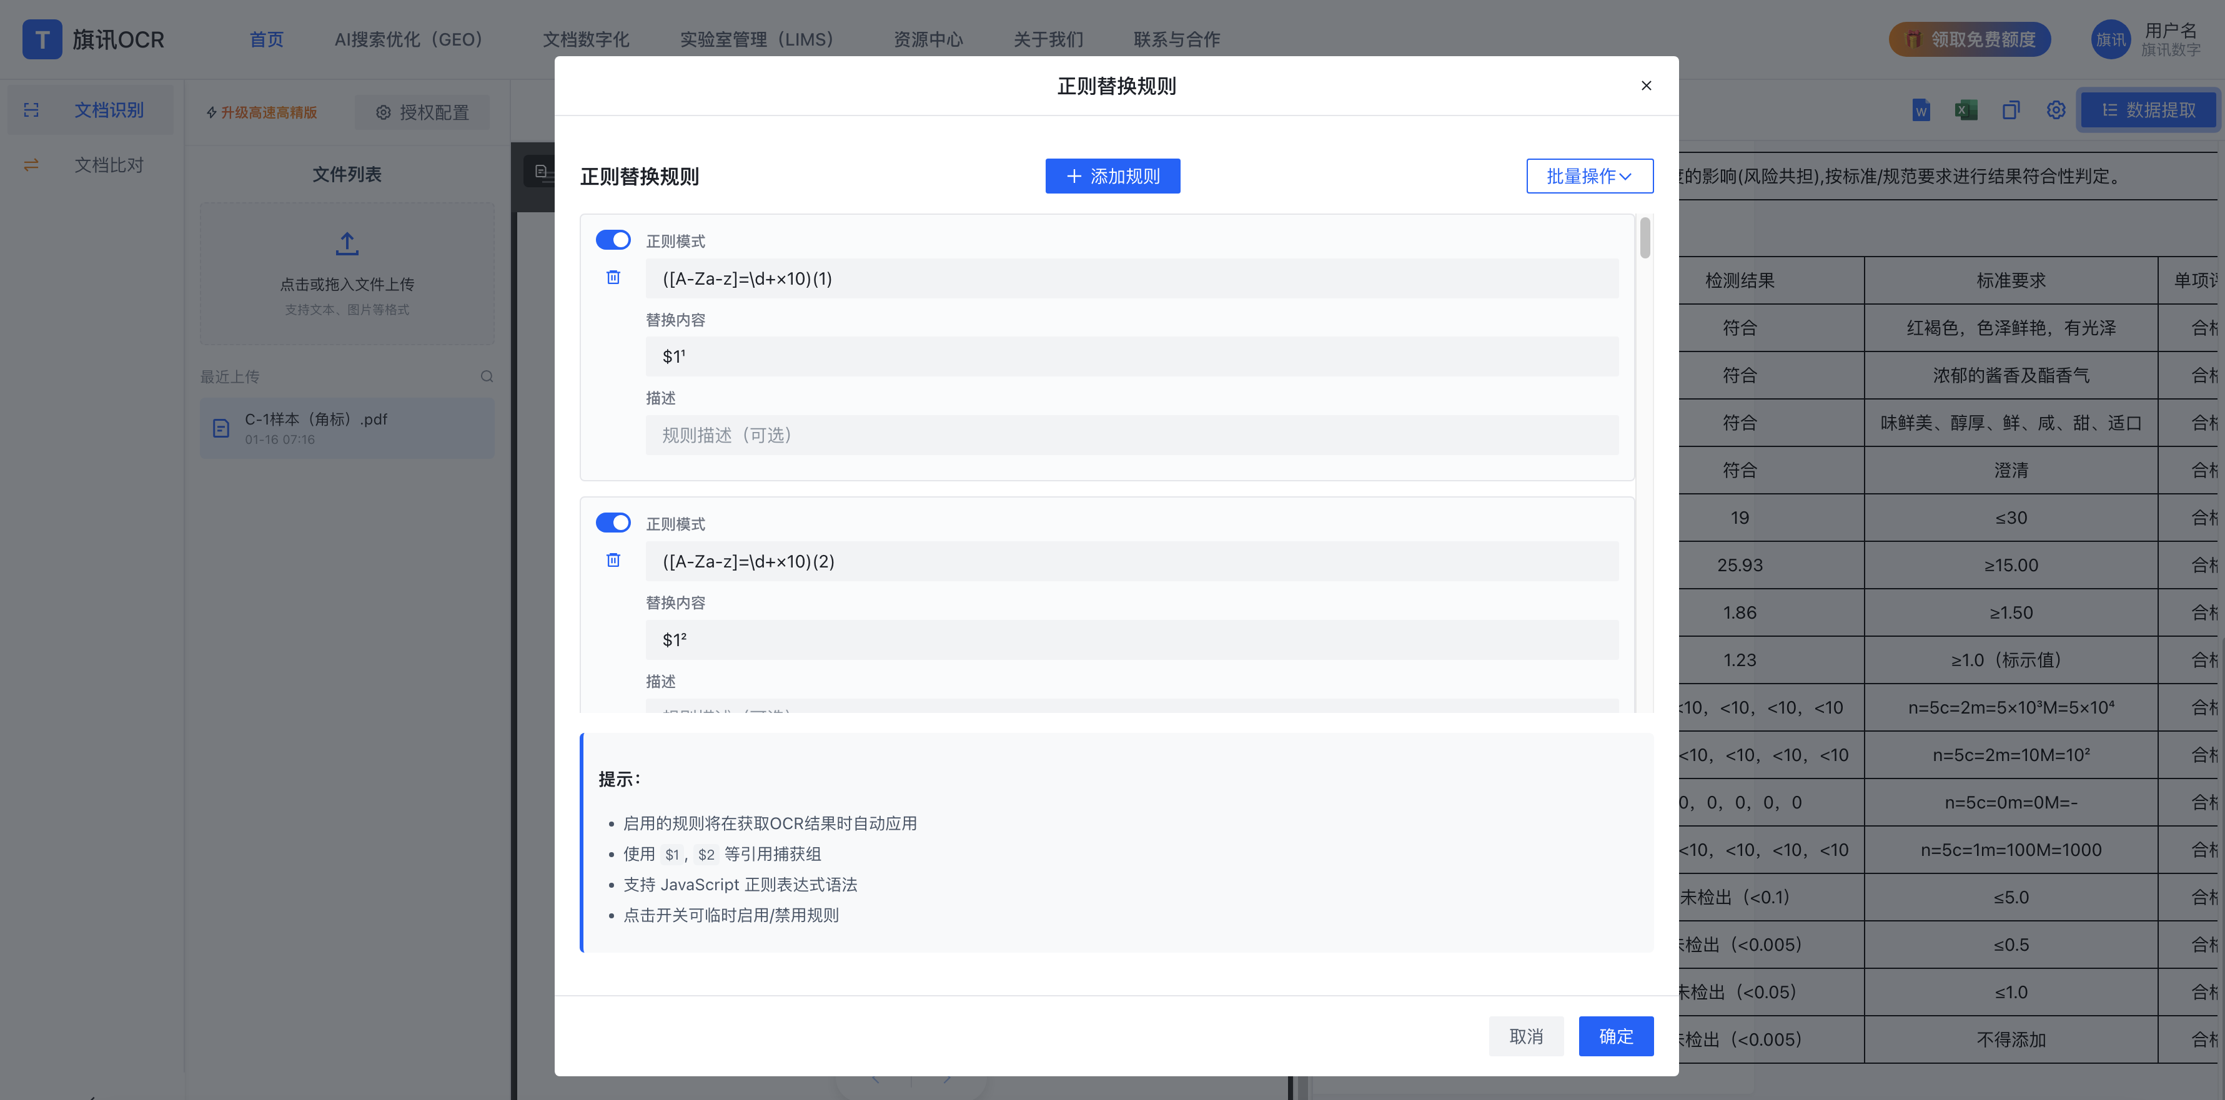The height and width of the screenshot is (1100, 2225).
Task: Click the Excel export icon
Action: click(x=1965, y=110)
